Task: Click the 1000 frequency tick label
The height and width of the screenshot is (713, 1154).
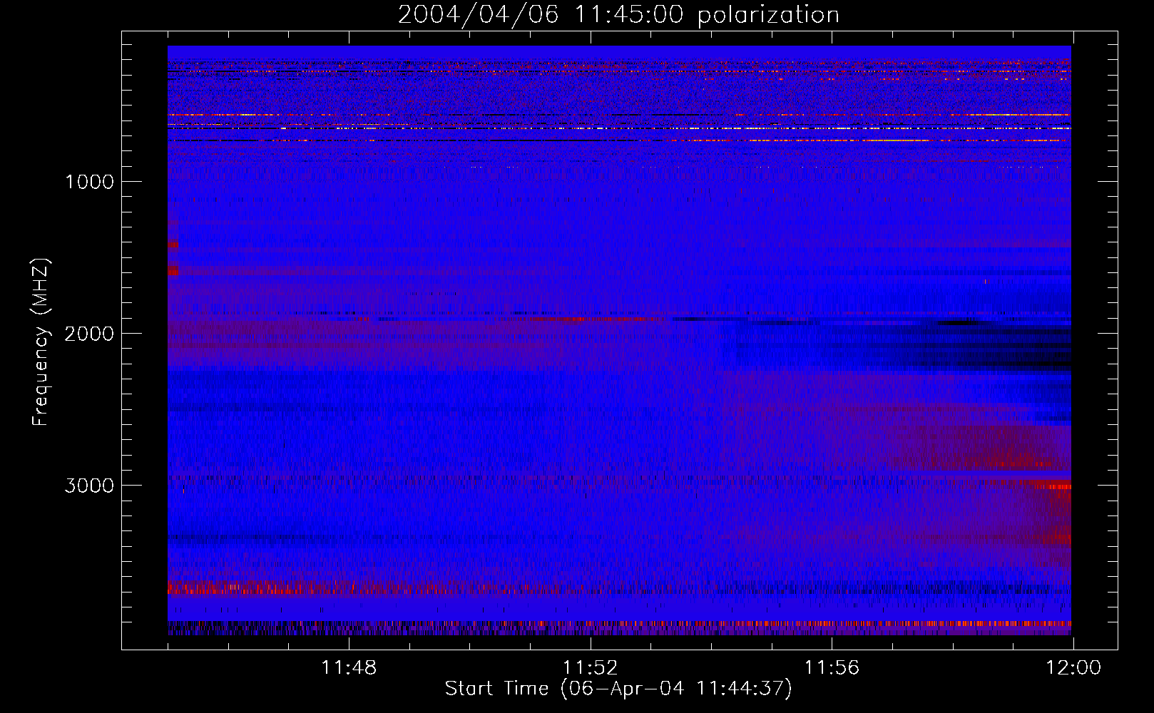Action: (89, 182)
